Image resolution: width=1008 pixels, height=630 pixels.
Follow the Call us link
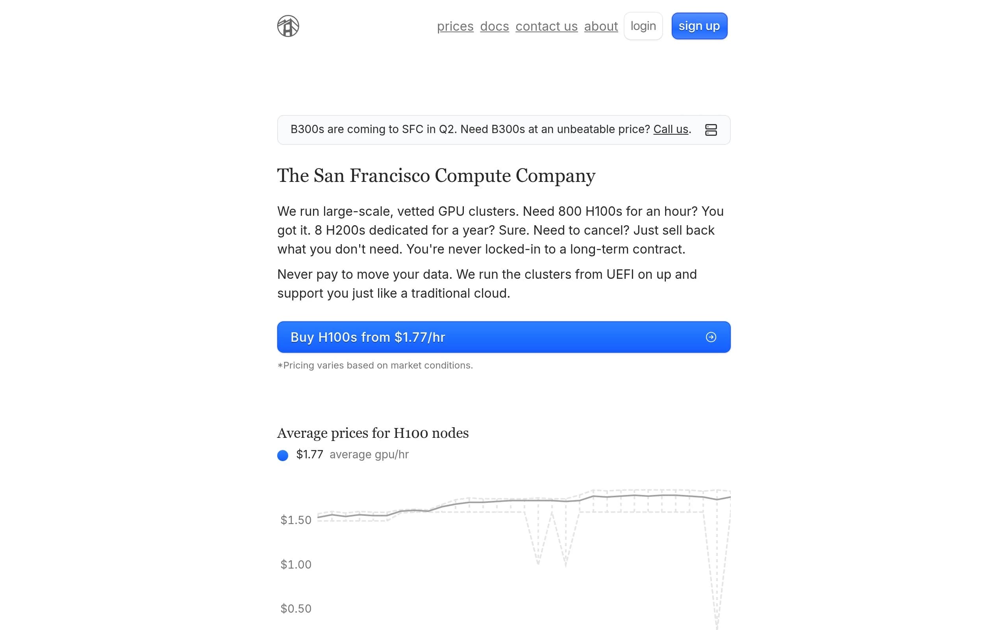click(670, 130)
